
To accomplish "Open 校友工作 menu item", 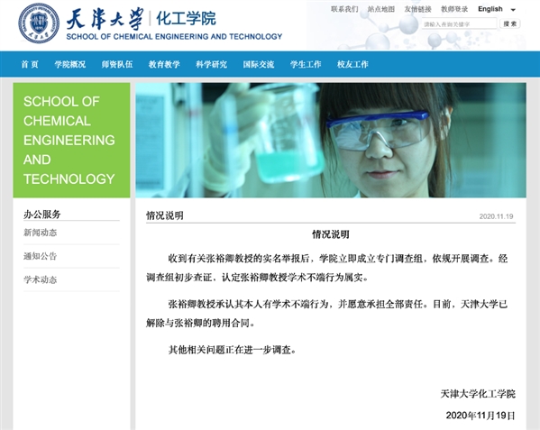I will pyautogui.click(x=352, y=64).
